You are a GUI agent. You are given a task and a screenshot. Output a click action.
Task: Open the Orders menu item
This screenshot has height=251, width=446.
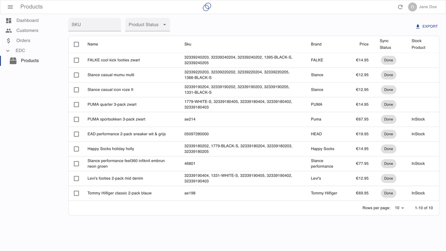(x=23, y=41)
